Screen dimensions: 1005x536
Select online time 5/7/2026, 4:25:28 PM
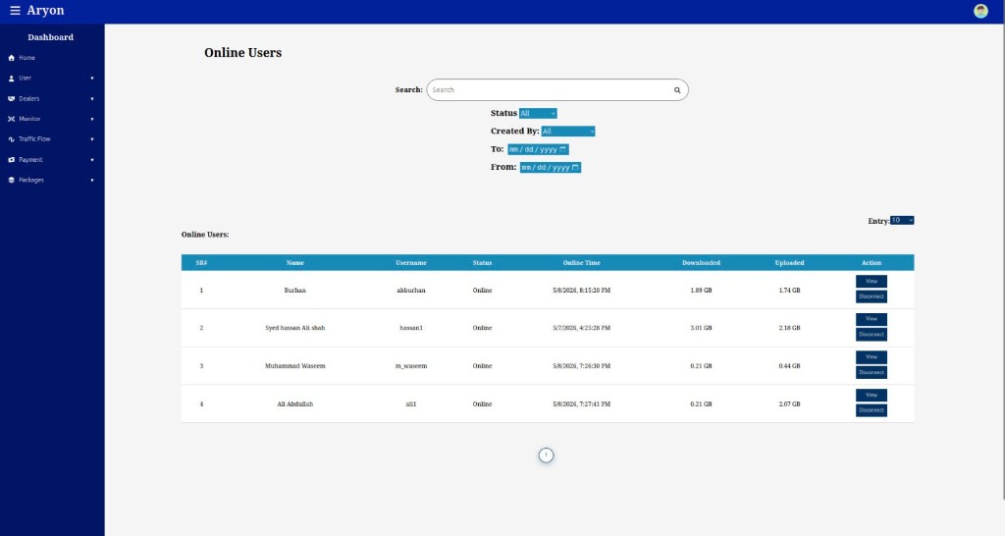(581, 328)
